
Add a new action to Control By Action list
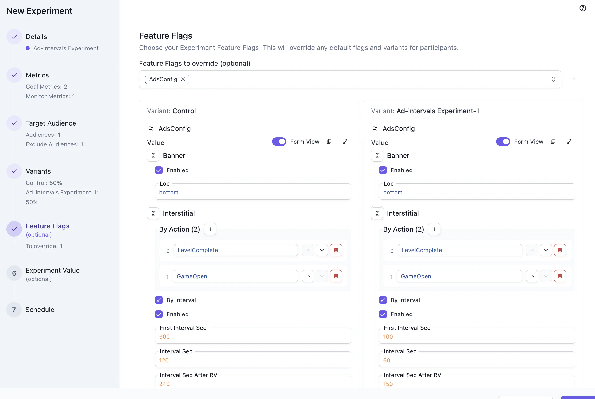[x=210, y=229]
